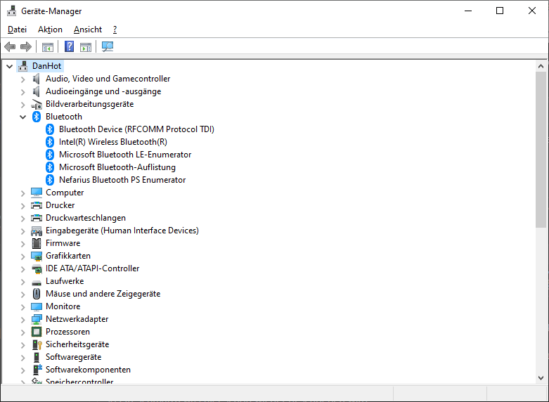The image size is (549, 402).
Task: Click the Eingabegeräte HID icon
Action: (37, 231)
